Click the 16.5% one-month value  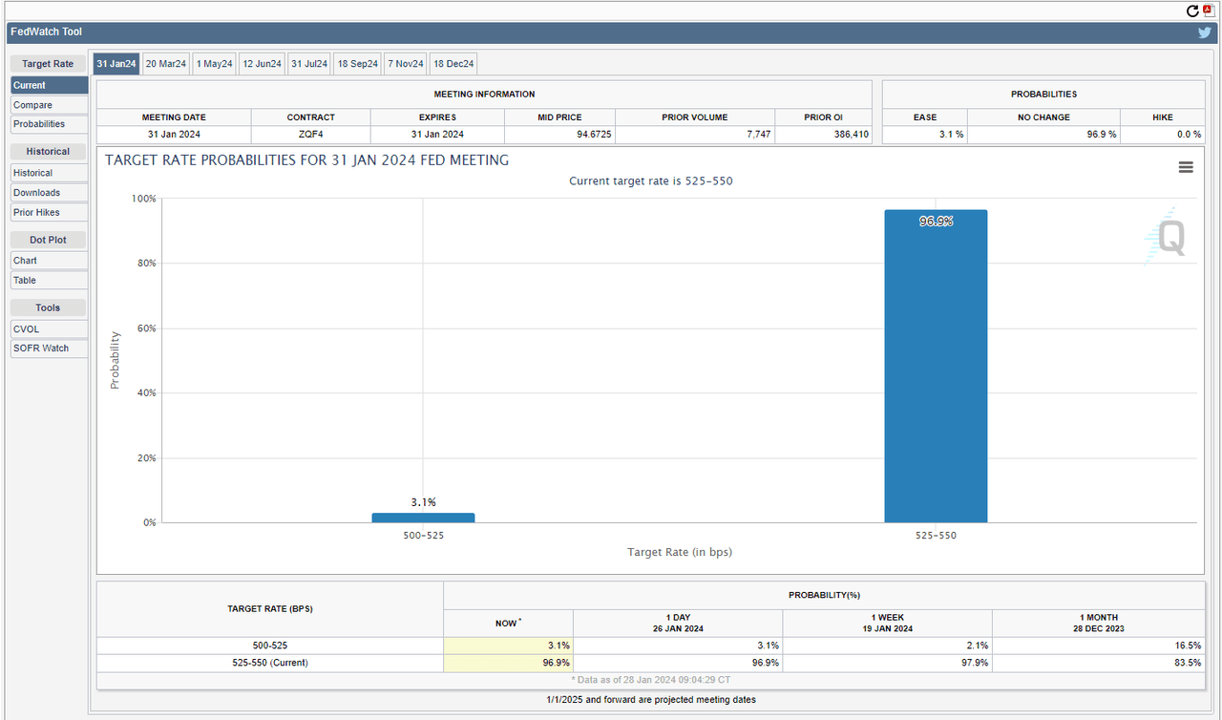(x=1190, y=646)
